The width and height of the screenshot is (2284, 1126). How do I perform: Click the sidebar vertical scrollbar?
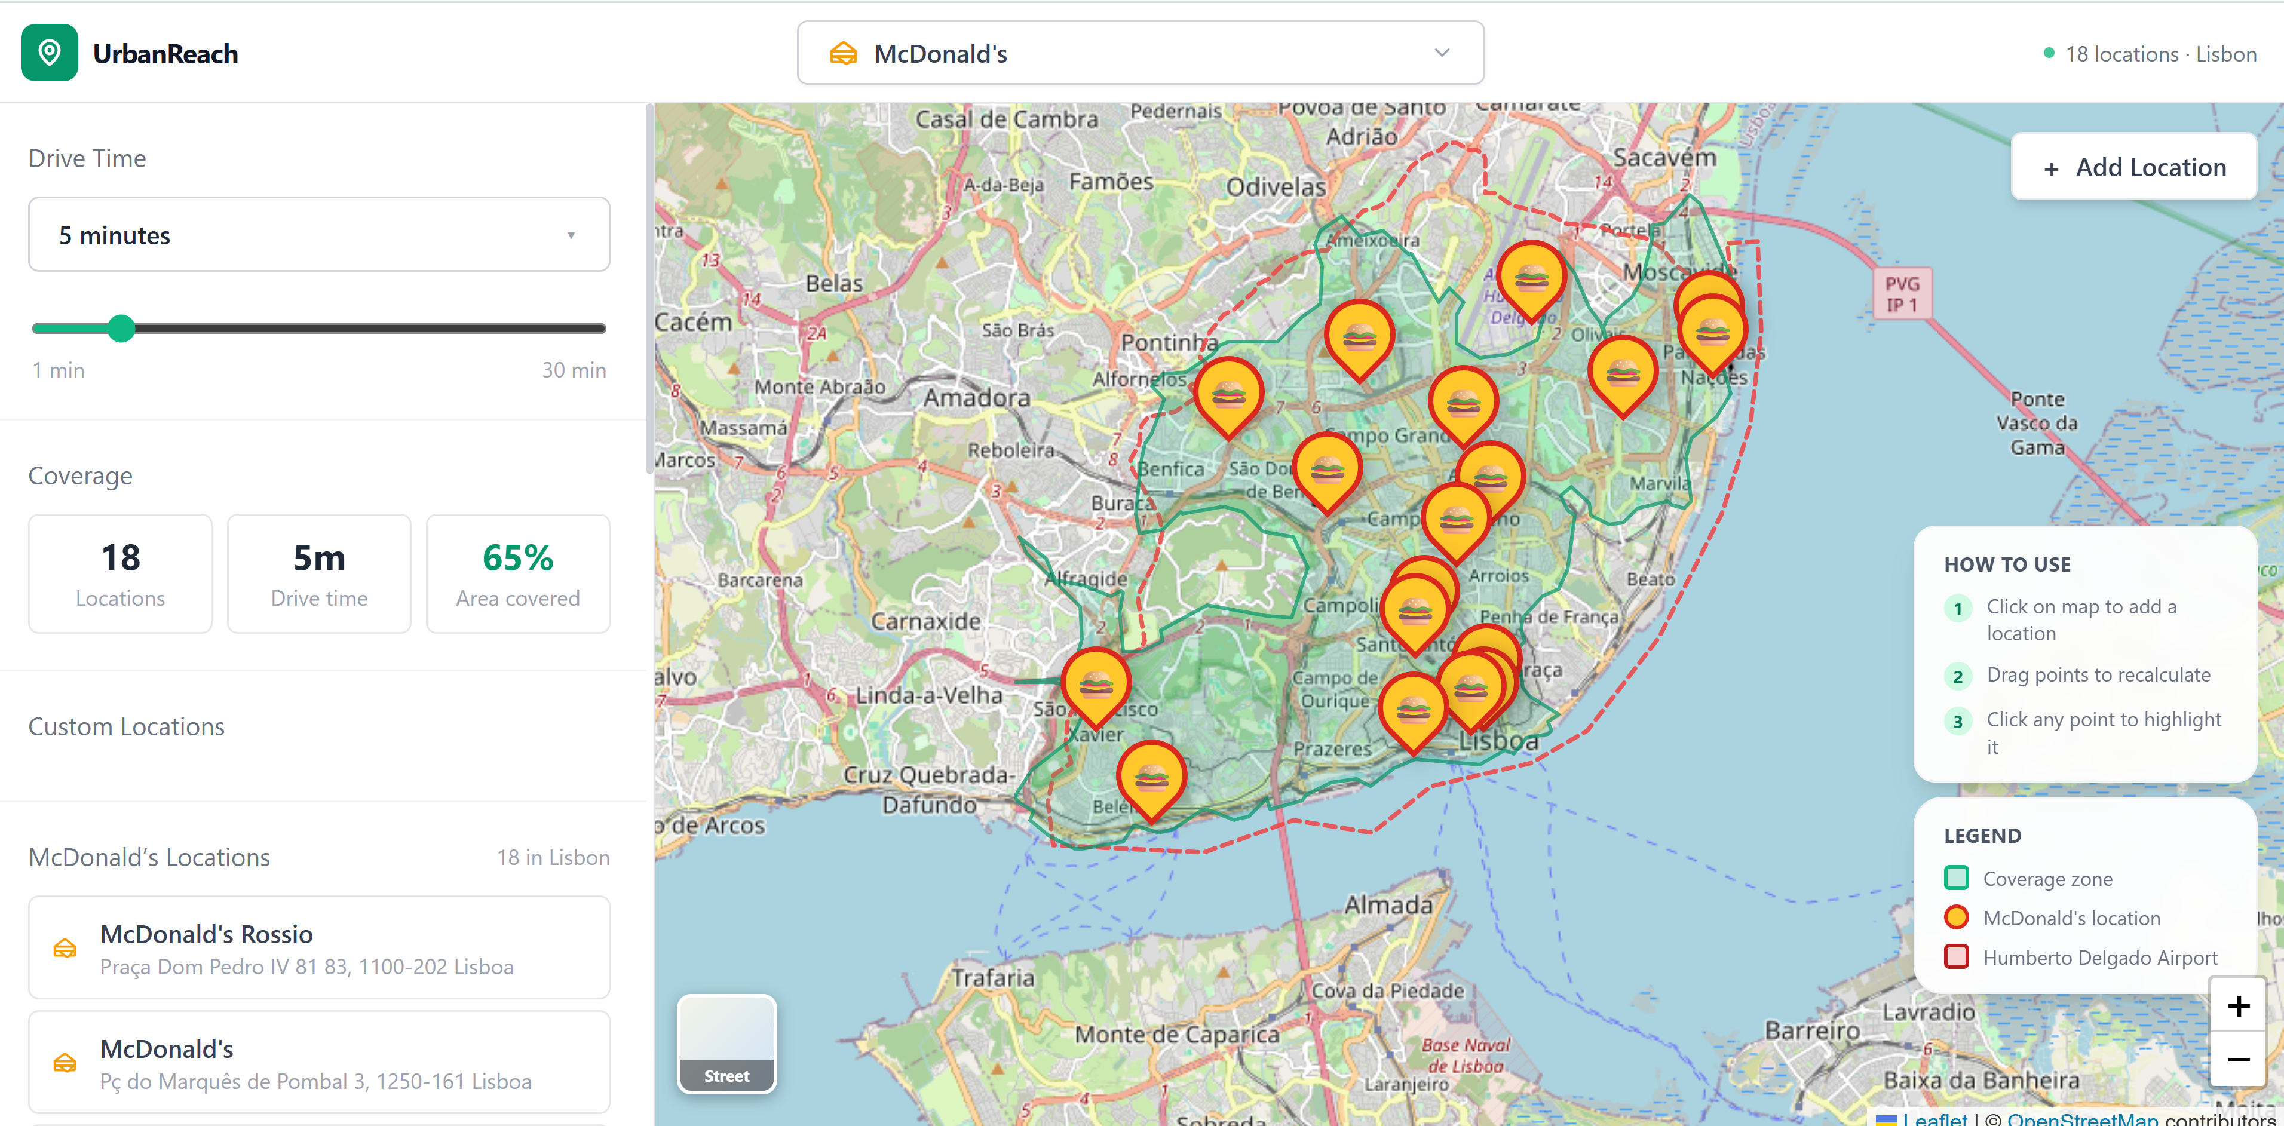[650, 288]
